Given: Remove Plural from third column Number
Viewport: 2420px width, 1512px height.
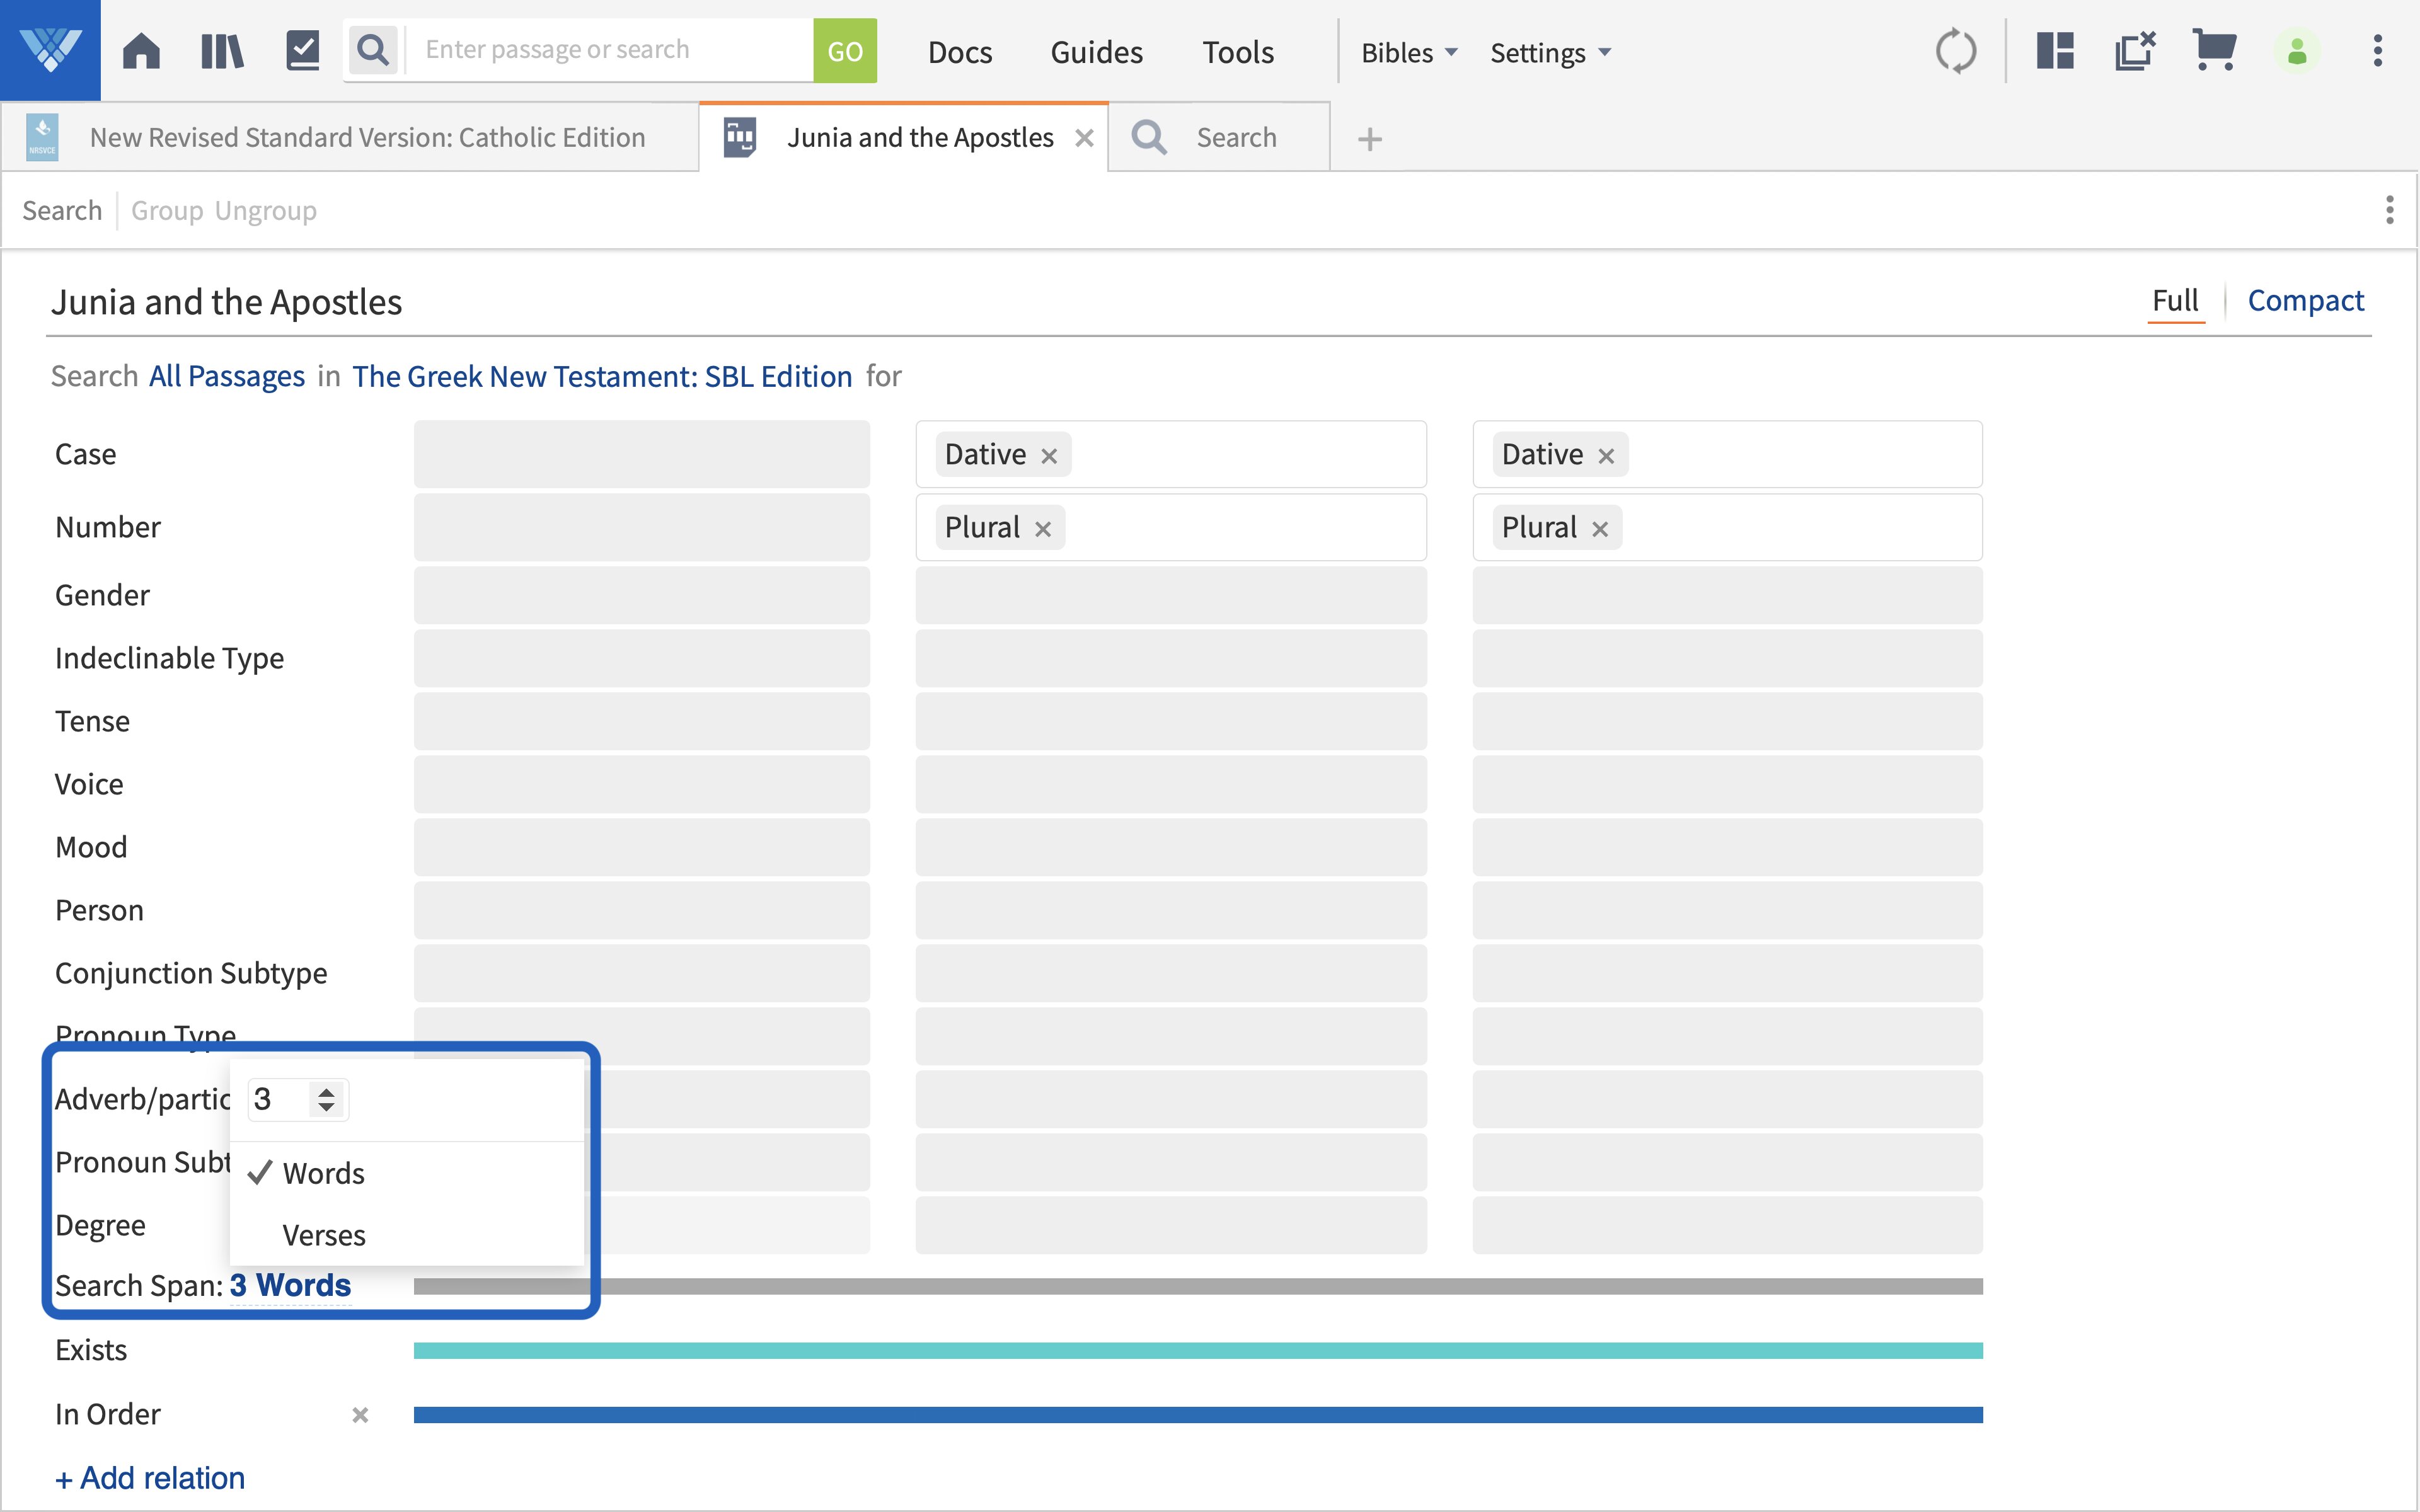Looking at the screenshot, I should [1600, 529].
